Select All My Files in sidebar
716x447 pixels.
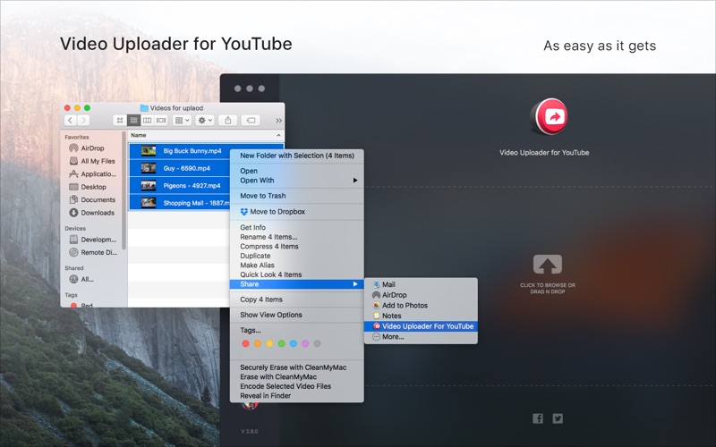92,161
